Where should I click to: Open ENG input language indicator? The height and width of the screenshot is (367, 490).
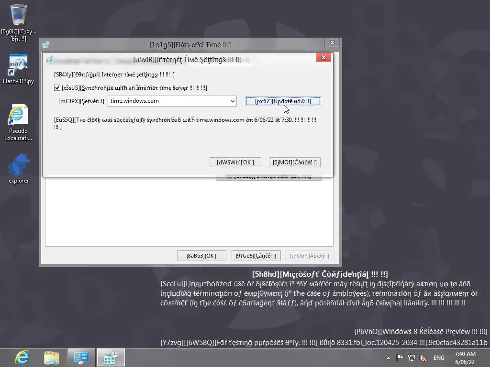coord(439,357)
